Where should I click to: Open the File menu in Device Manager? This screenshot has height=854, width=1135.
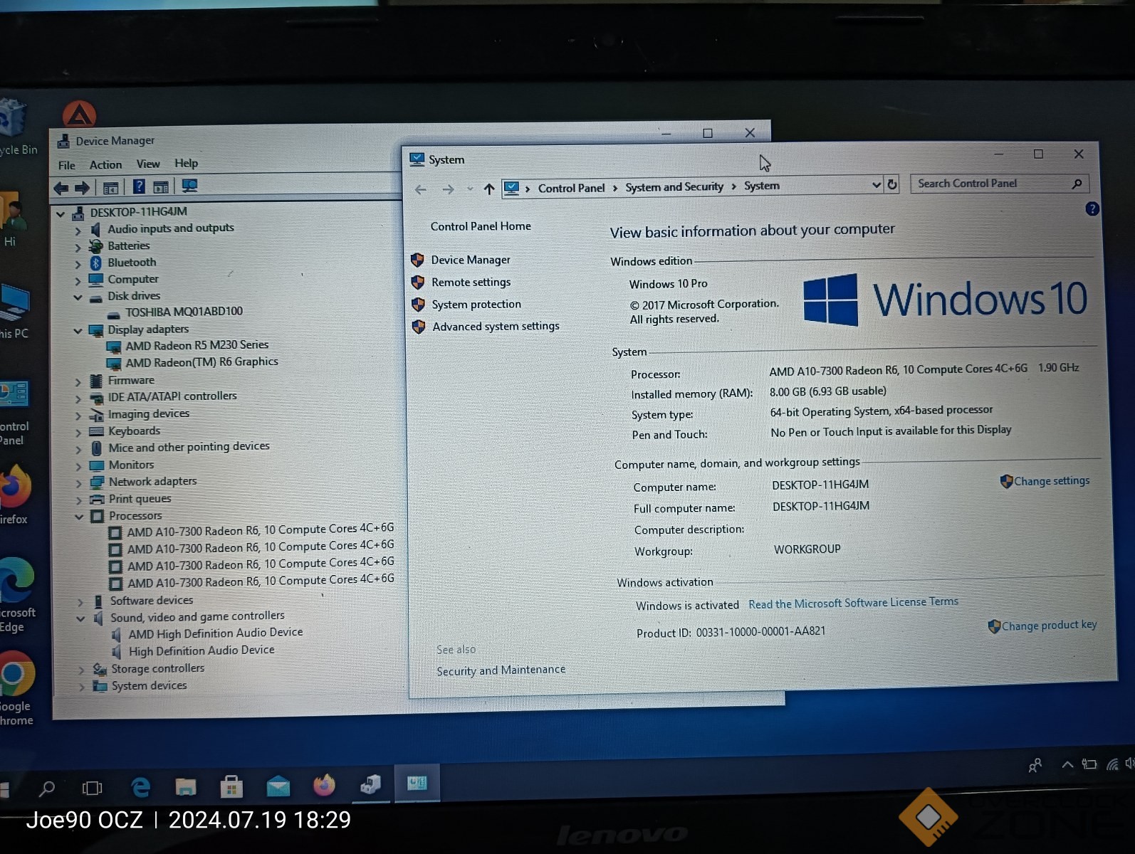coord(67,165)
